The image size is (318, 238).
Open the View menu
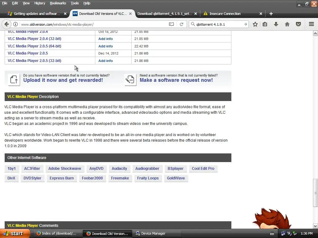(26, 3)
